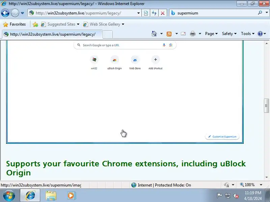Click the vertical scrollbar thumb
Screen dimensions: 270x202
(x=266, y=106)
